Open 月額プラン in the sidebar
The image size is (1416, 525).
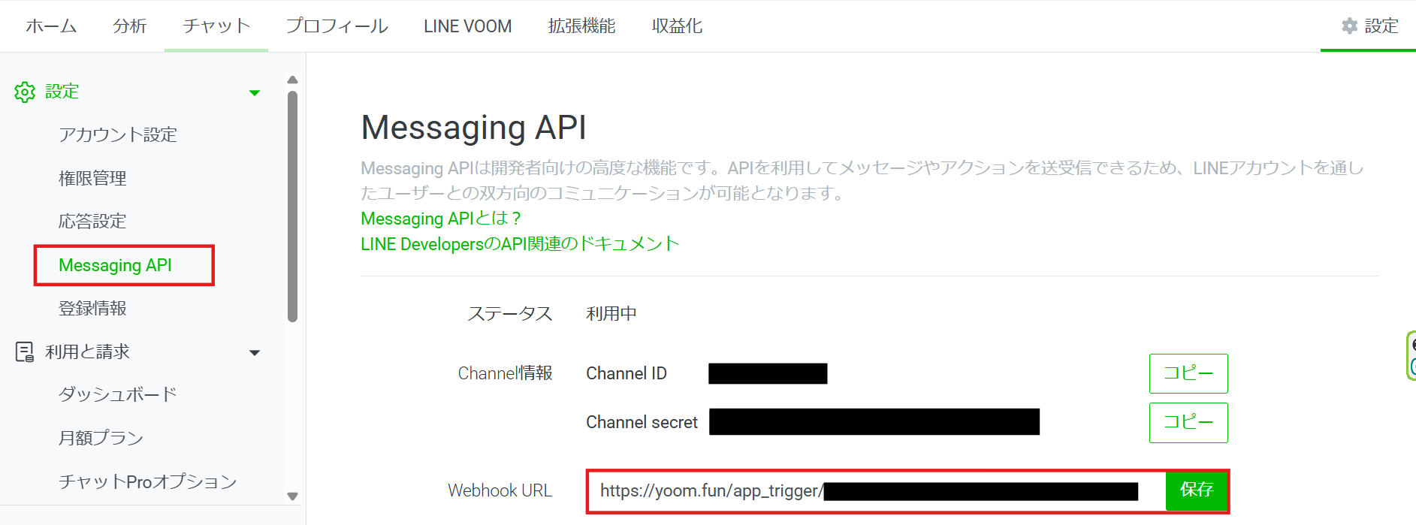coord(101,438)
